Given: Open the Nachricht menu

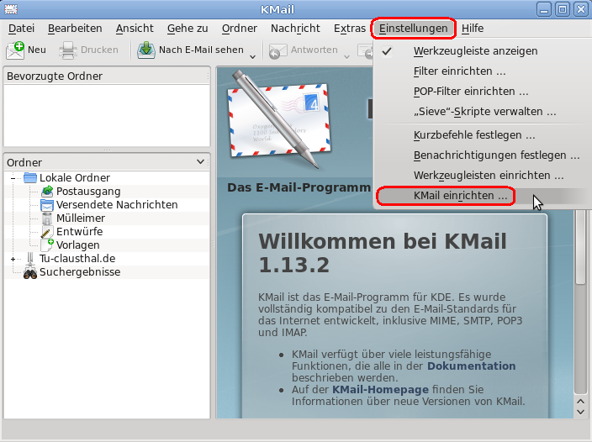Looking at the screenshot, I should point(295,29).
